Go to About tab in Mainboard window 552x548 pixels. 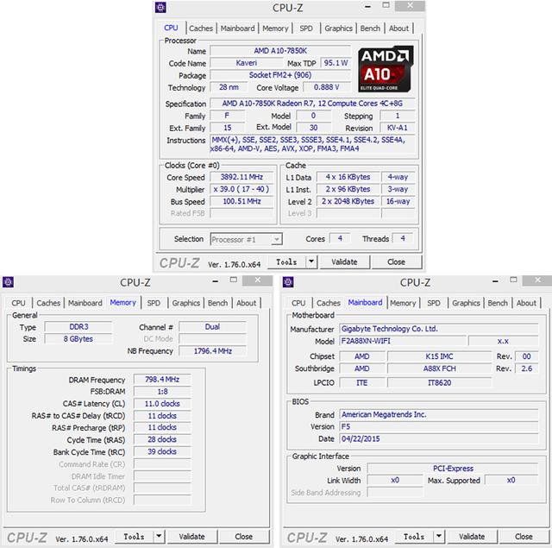(x=526, y=303)
